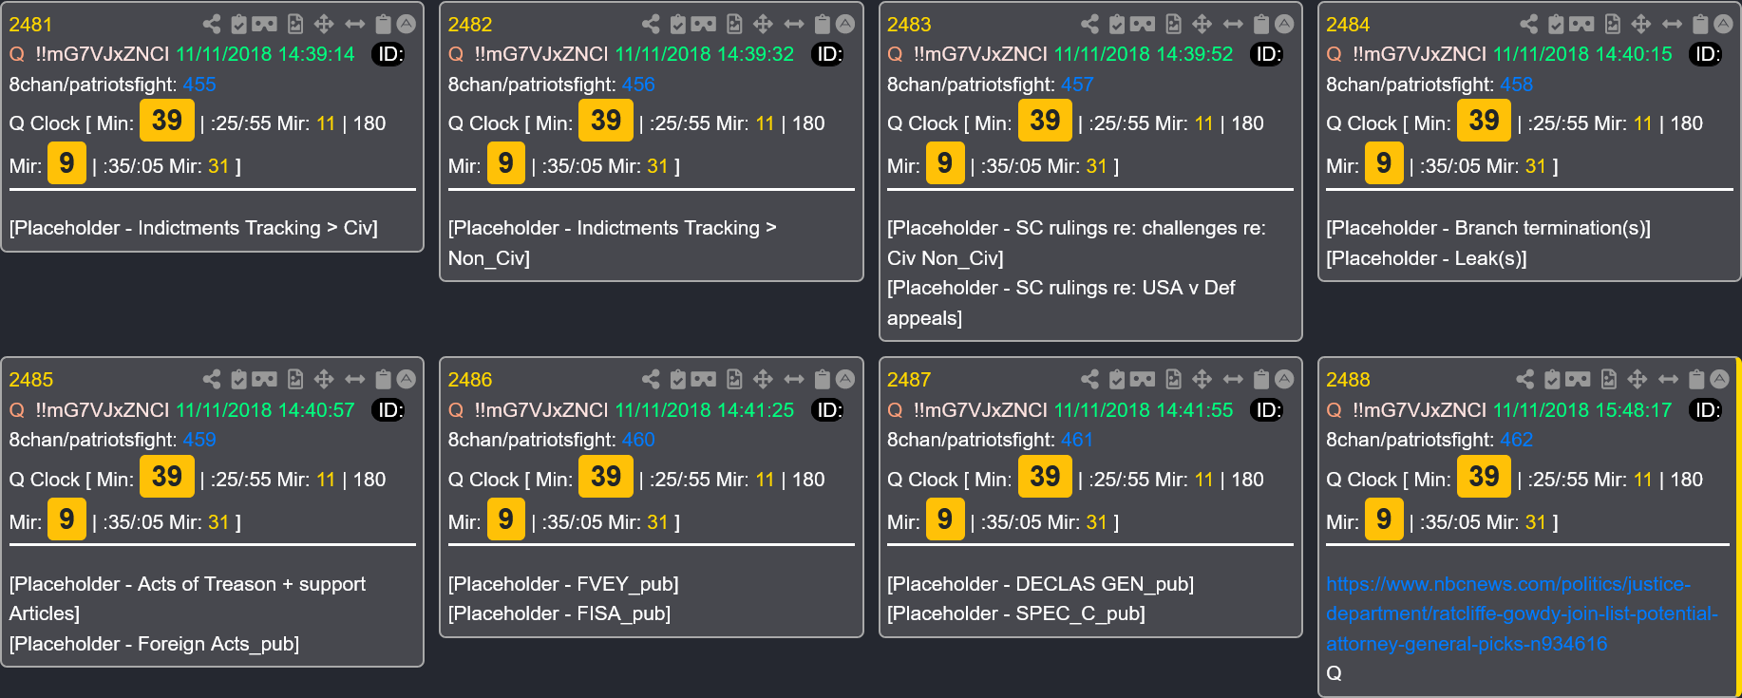Collapse post 2485 with circled caret

407,379
